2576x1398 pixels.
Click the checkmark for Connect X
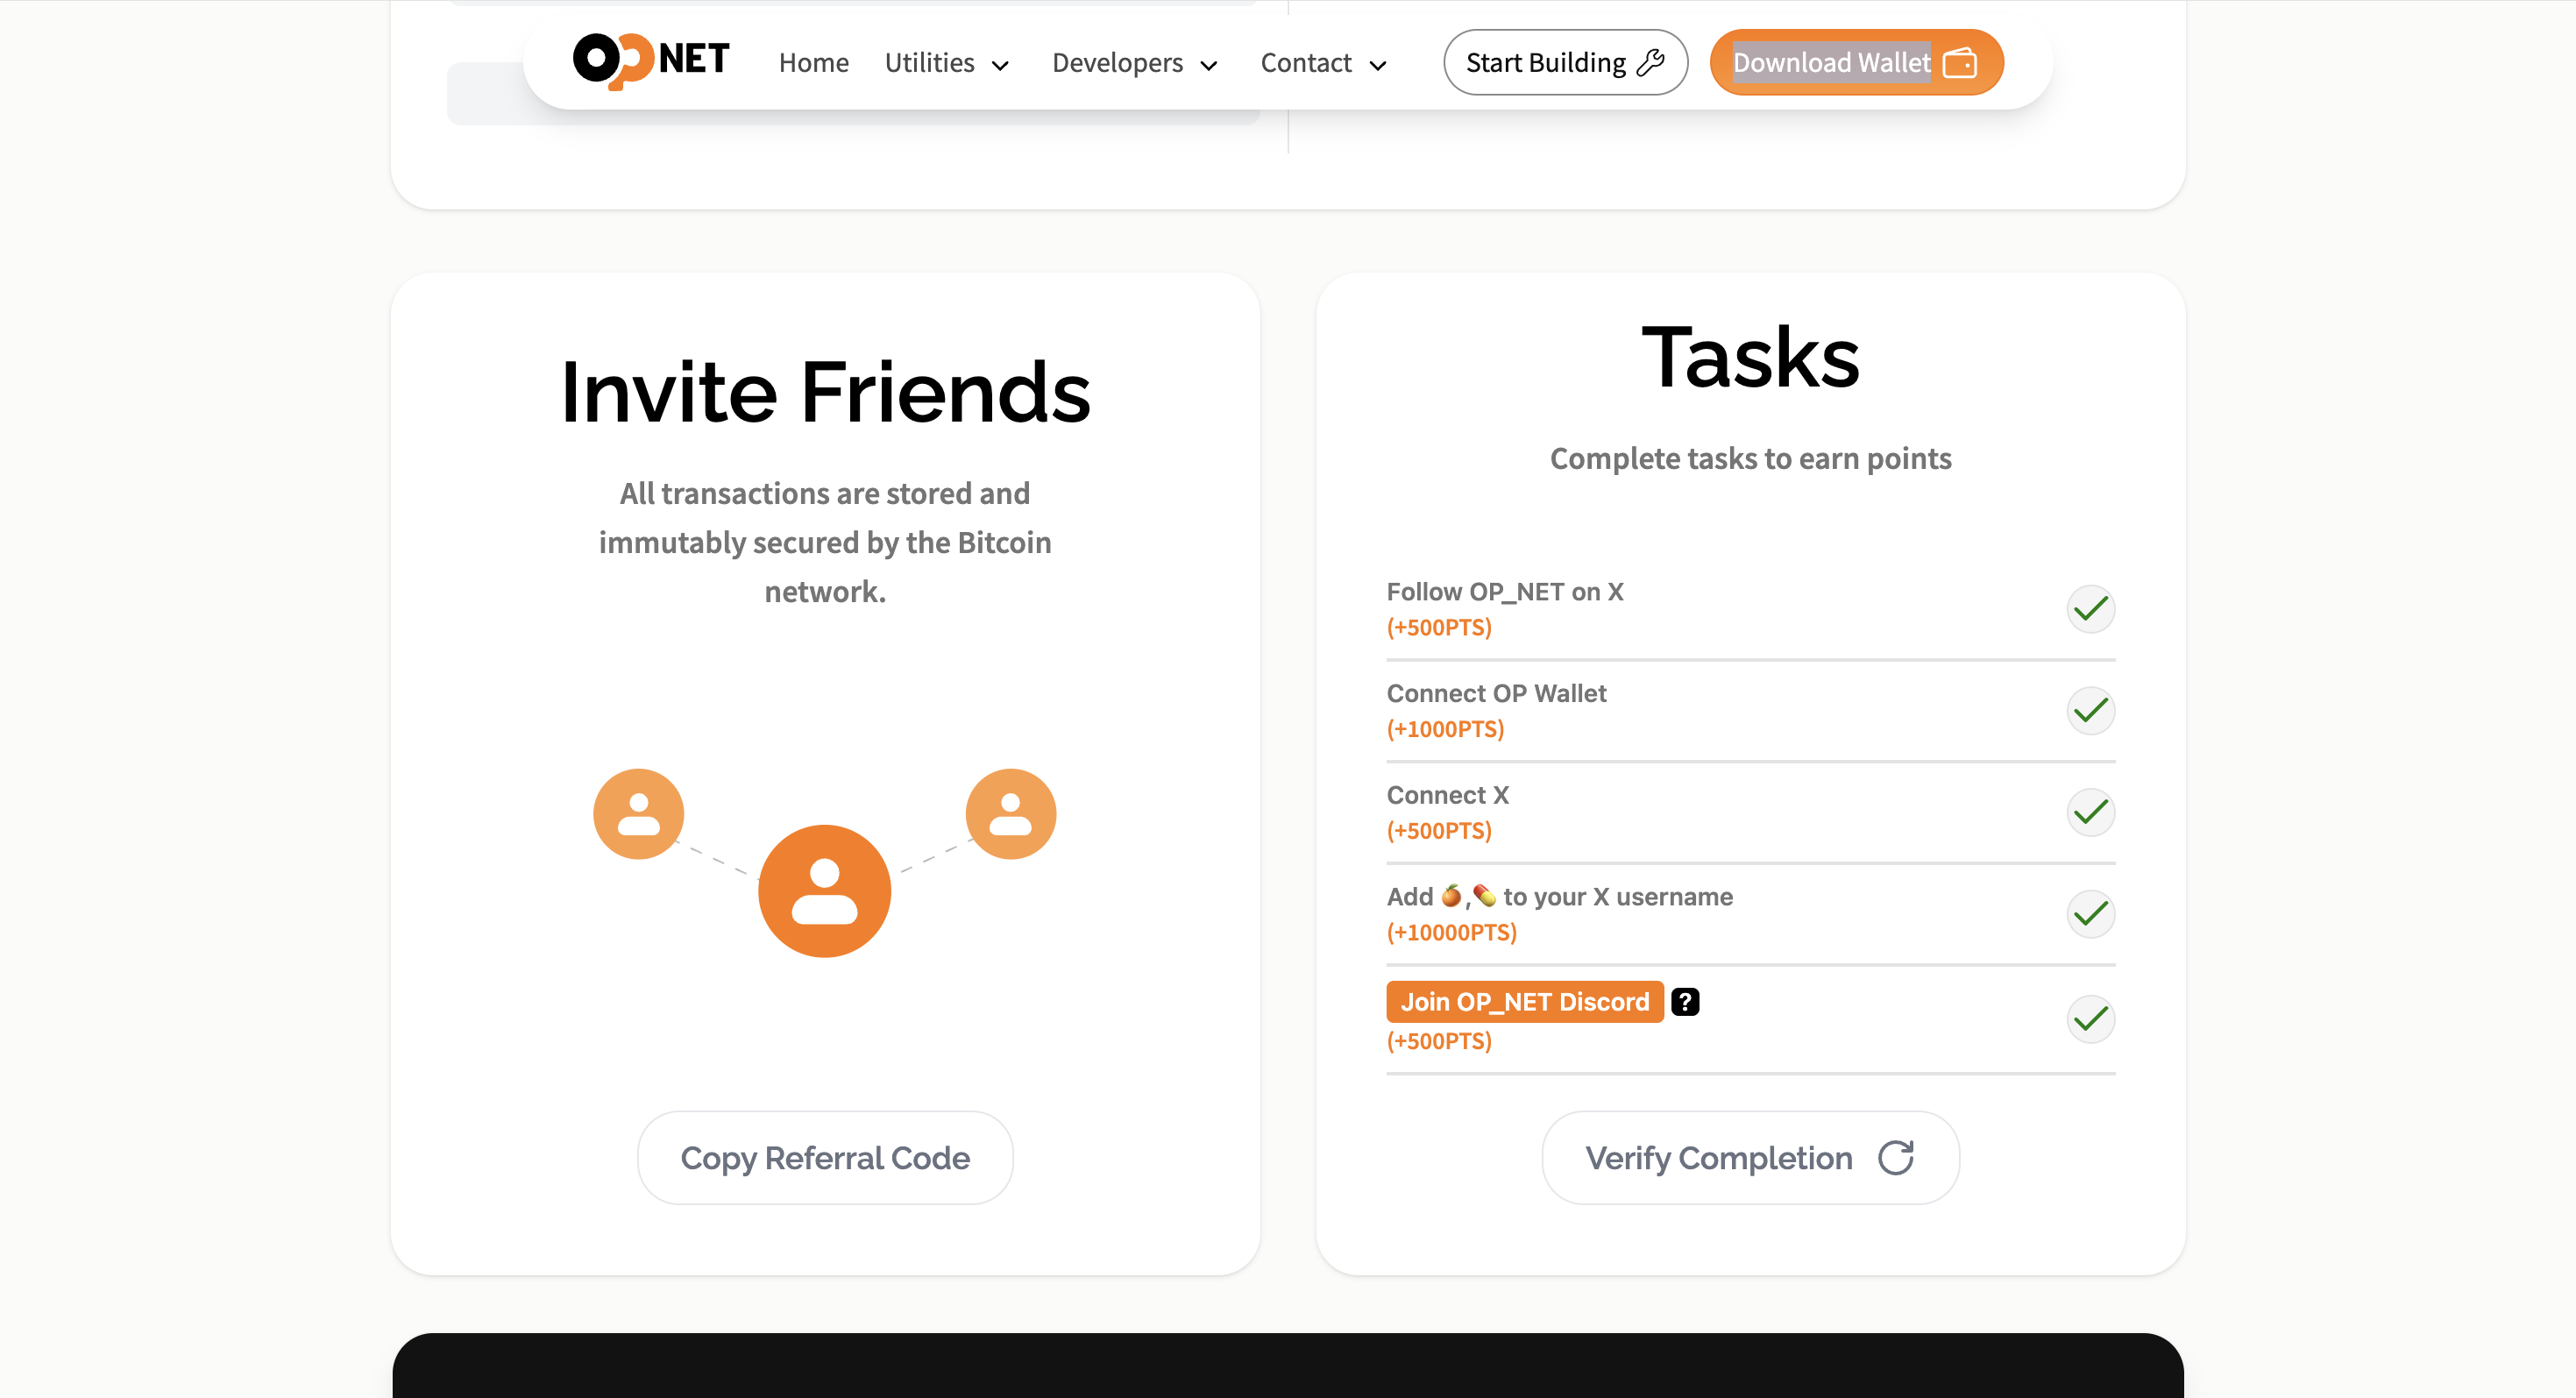[x=2090, y=812]
